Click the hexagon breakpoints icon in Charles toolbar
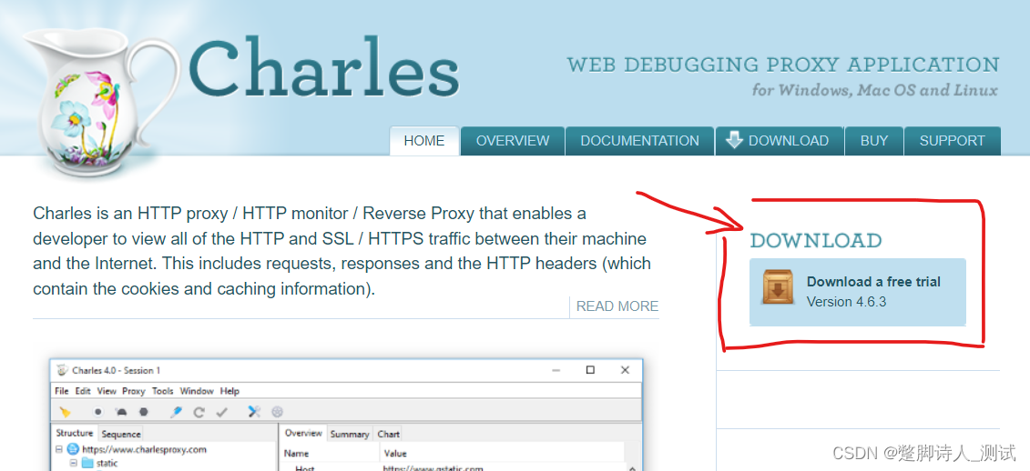1030x471 pixels. tap(143, 412)
